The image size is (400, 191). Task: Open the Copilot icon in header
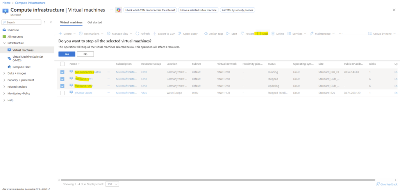[118, 10]
